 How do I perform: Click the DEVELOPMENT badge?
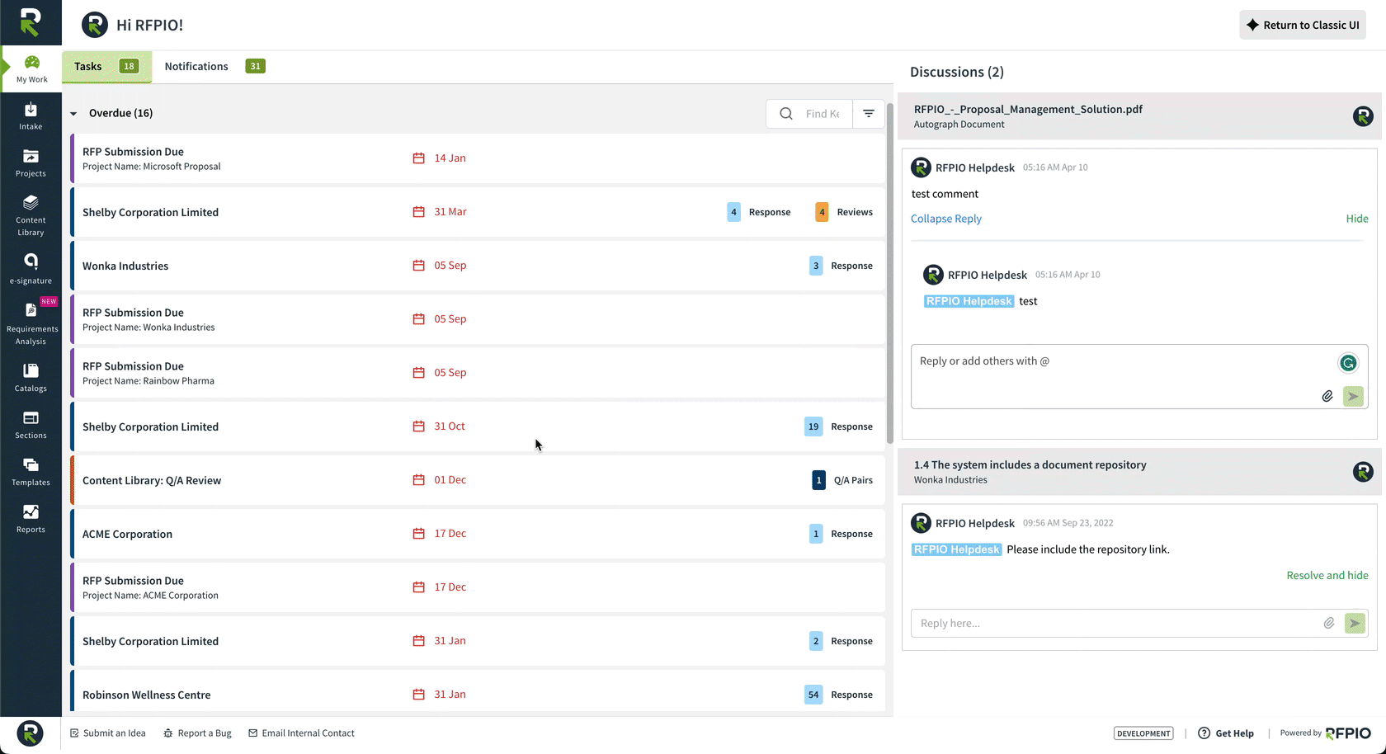1143,733
